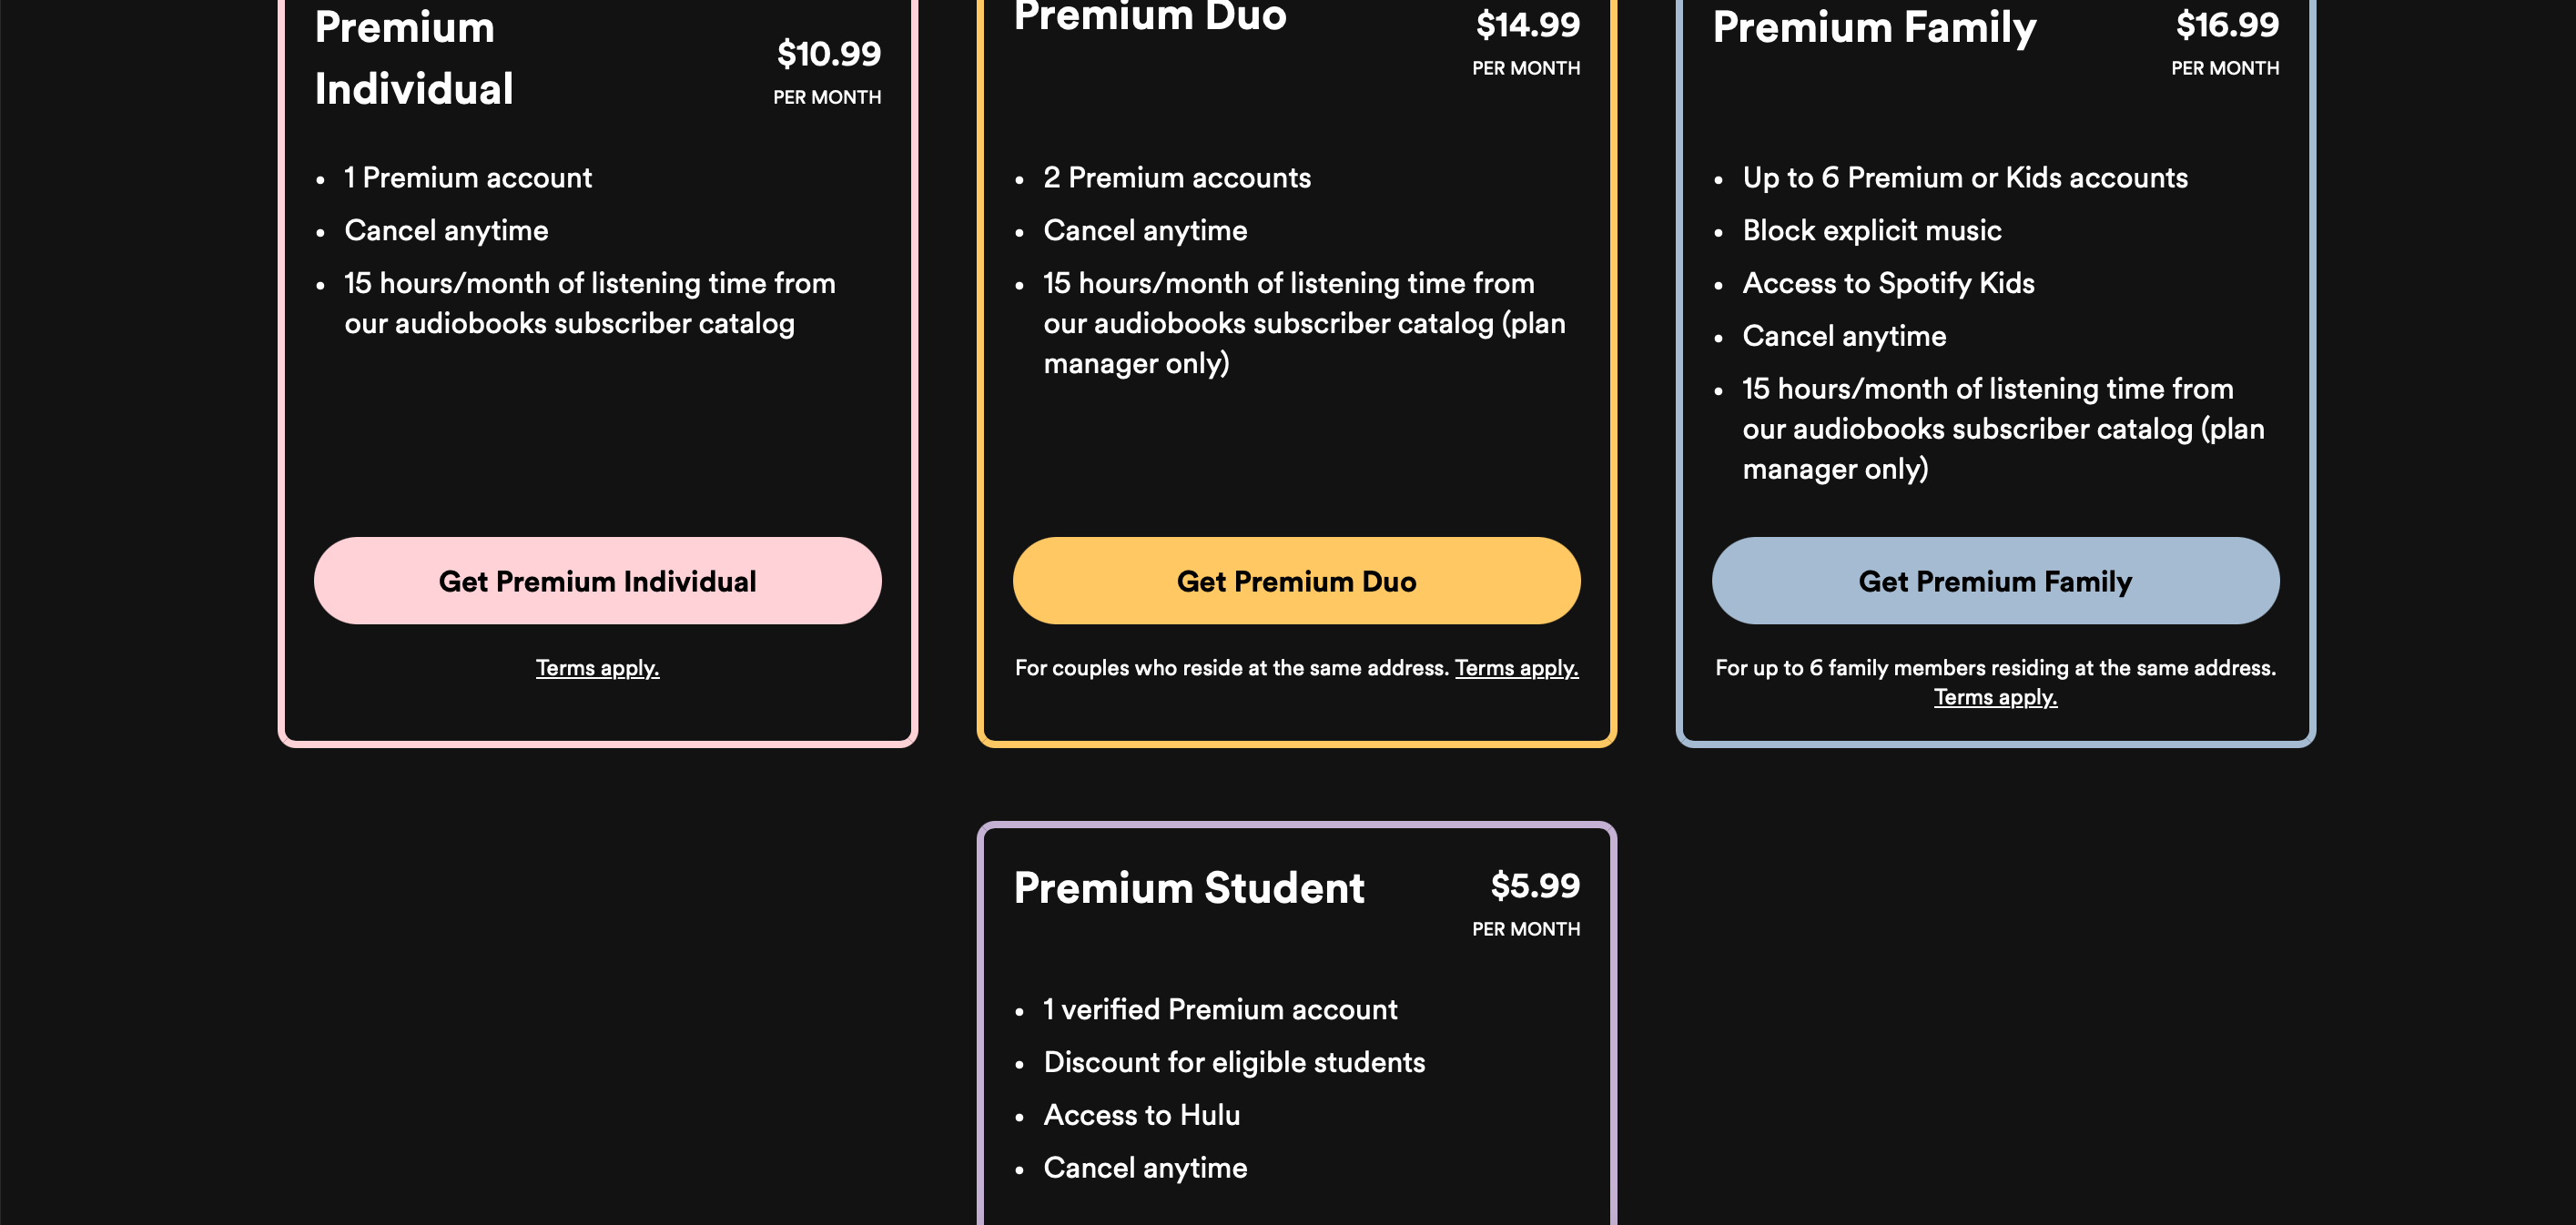
Task: Open Terms apply link under Premium Duo
Action: (x=1515, y=668)
